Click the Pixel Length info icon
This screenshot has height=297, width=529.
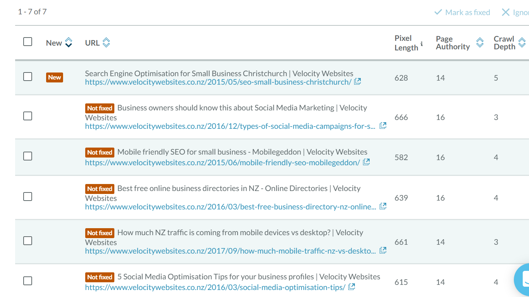[x=422, y=44]
